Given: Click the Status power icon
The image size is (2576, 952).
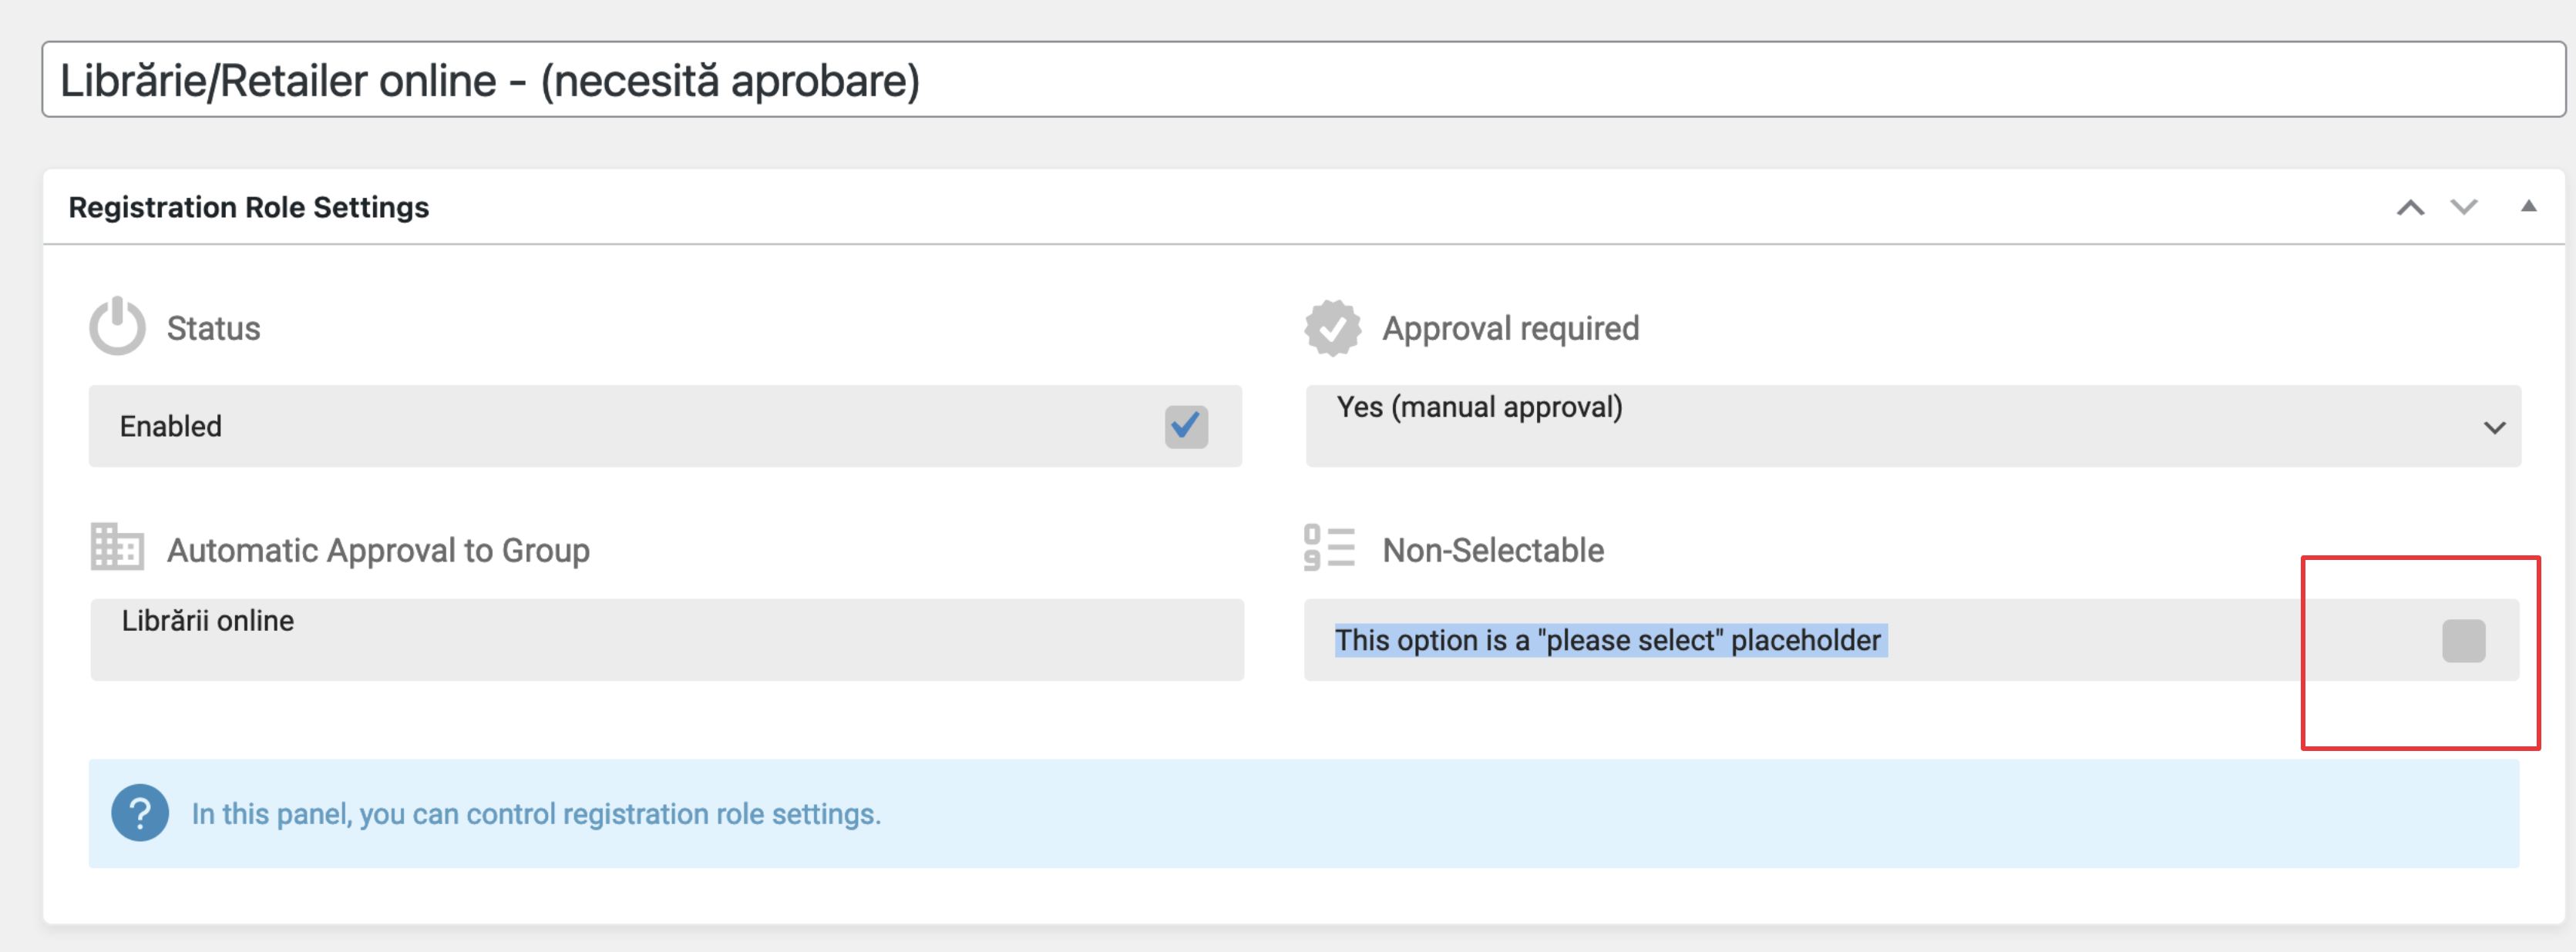Looking at the screenshot, I should [x=117, y=326].
